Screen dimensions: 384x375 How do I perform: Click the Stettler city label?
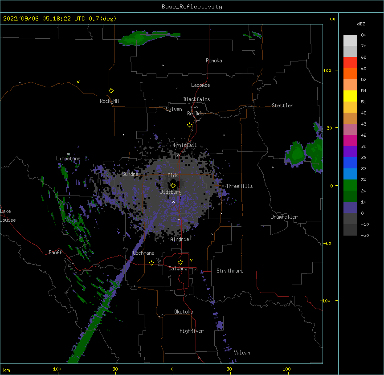click(282, 106)
